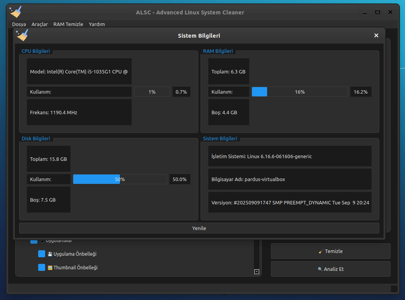Click the disk Kullanım progress bar at 50%
Viewport: 405px width, 300px height.
point(120,179)
